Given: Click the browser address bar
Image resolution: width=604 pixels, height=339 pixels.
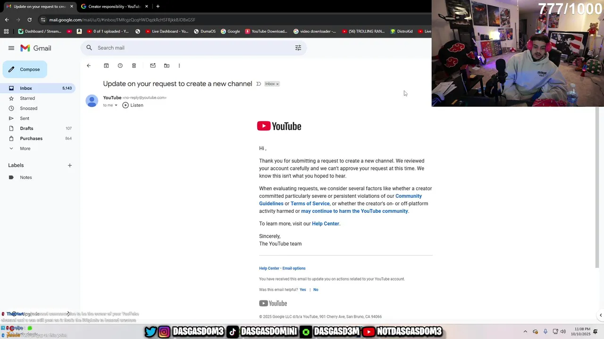Looking at the screenshot, I should [231, 20].
